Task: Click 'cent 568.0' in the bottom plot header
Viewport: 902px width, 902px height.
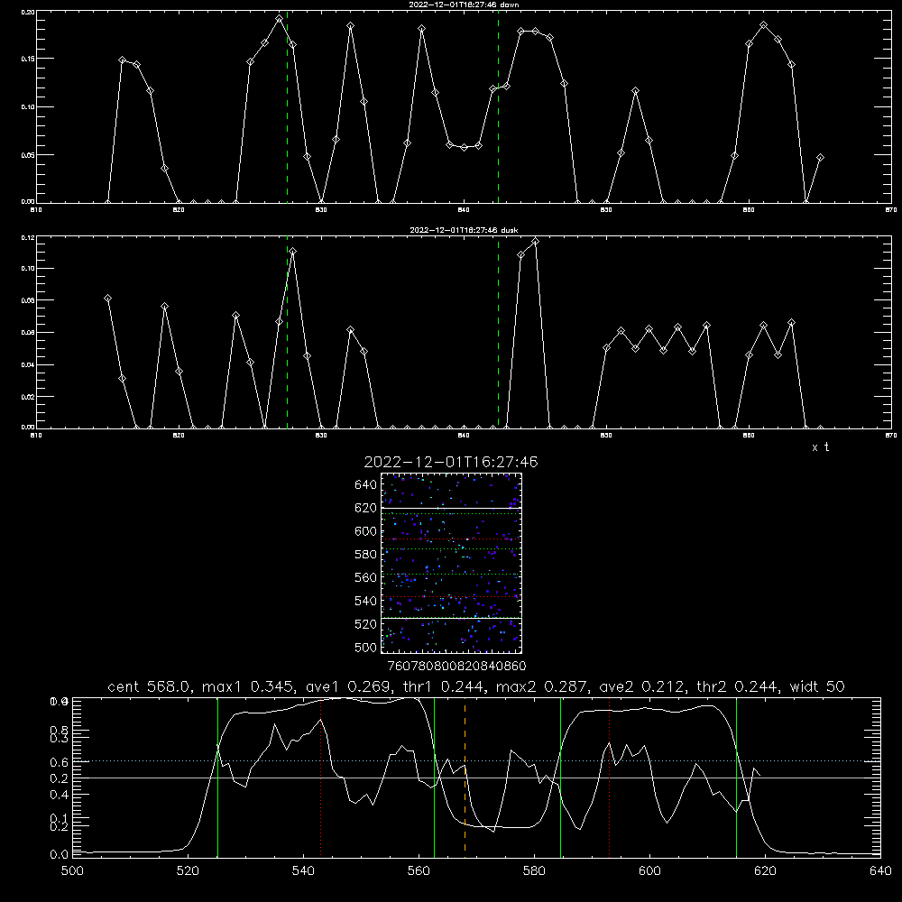Action: [x=149, y=686]
